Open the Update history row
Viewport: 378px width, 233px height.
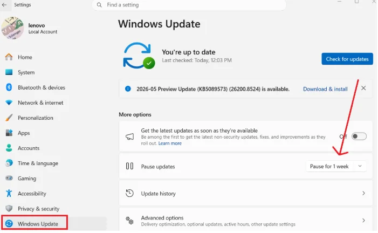coord(246,193)
